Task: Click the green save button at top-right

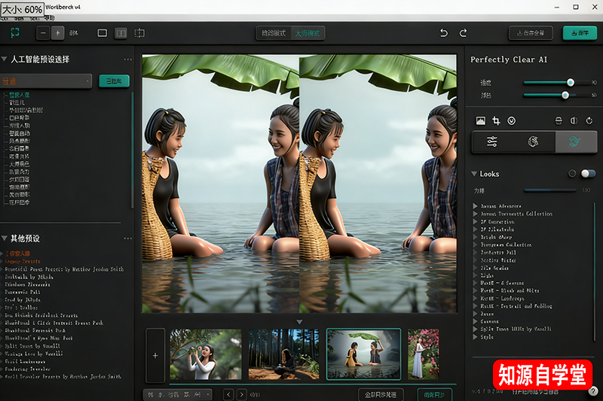Action: point(578,33)
